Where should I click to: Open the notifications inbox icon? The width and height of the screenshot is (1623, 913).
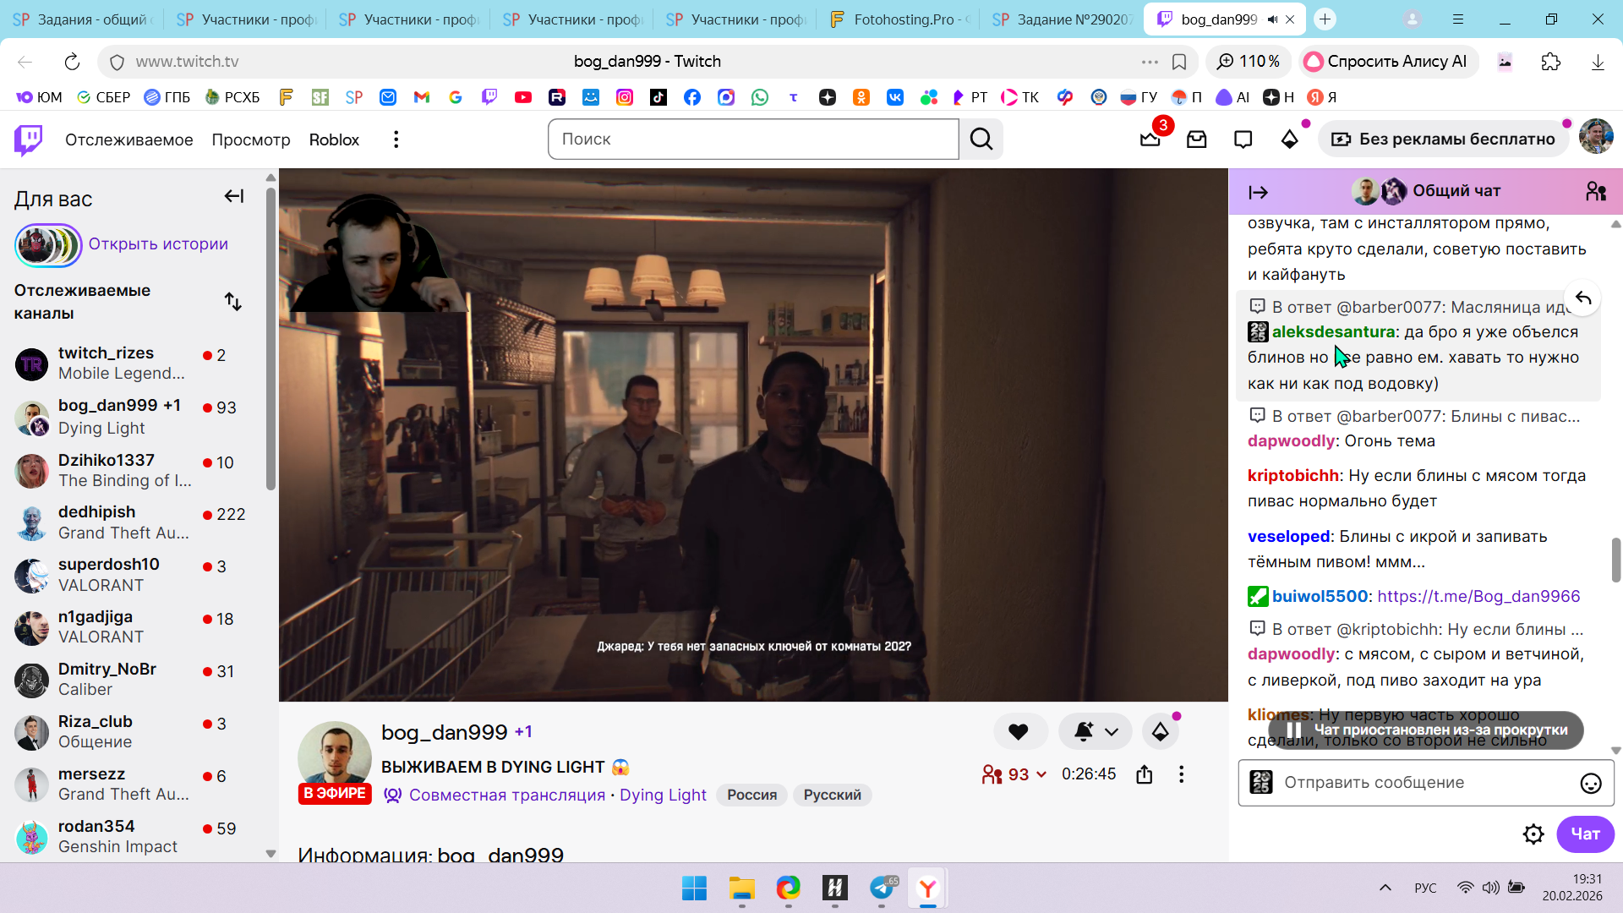1197,139
